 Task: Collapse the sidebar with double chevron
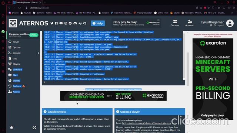coord(34,127)
